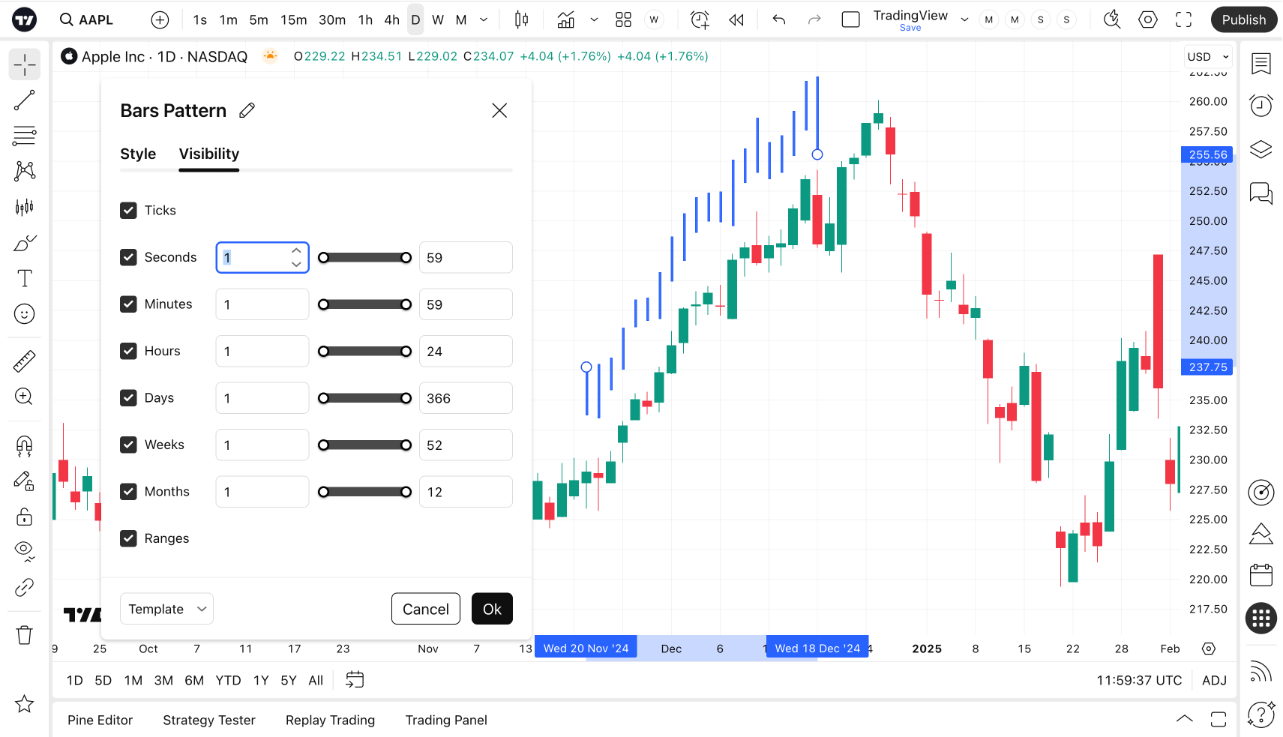Add symbol with compare plus icon
This screenshot has width=1283, height=737.
(160, 20)
